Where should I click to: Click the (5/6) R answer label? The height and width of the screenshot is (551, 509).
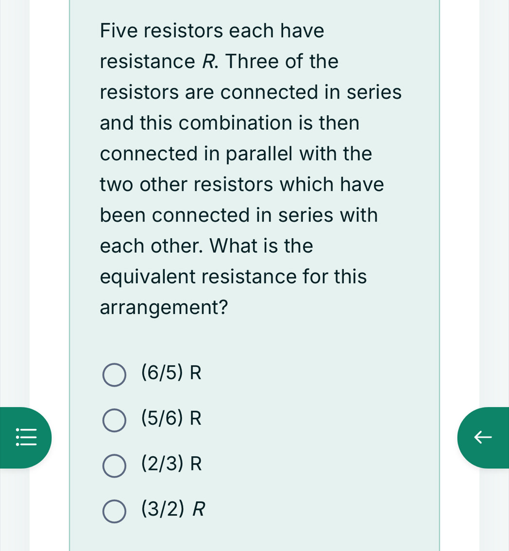(171, 418)
